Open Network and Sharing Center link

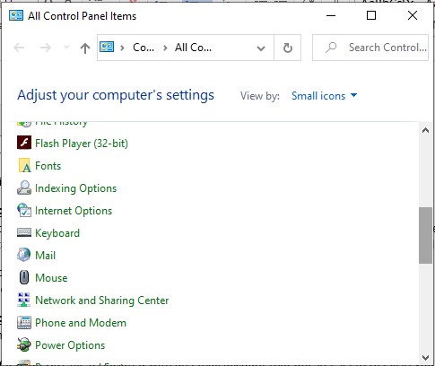(x=102, y=301)
